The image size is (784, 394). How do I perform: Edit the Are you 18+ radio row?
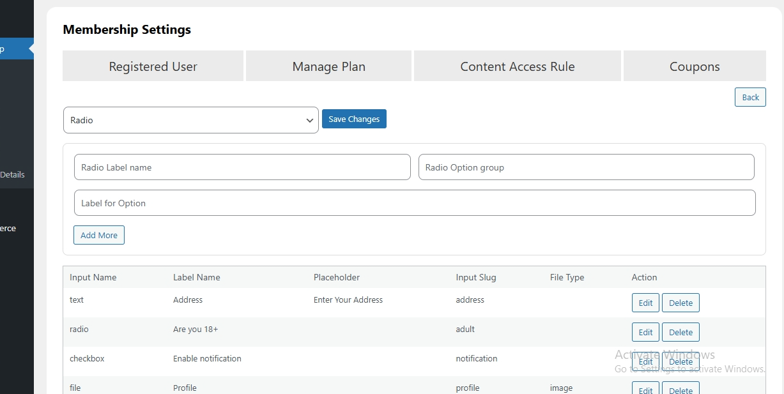[x=645, y=332]
